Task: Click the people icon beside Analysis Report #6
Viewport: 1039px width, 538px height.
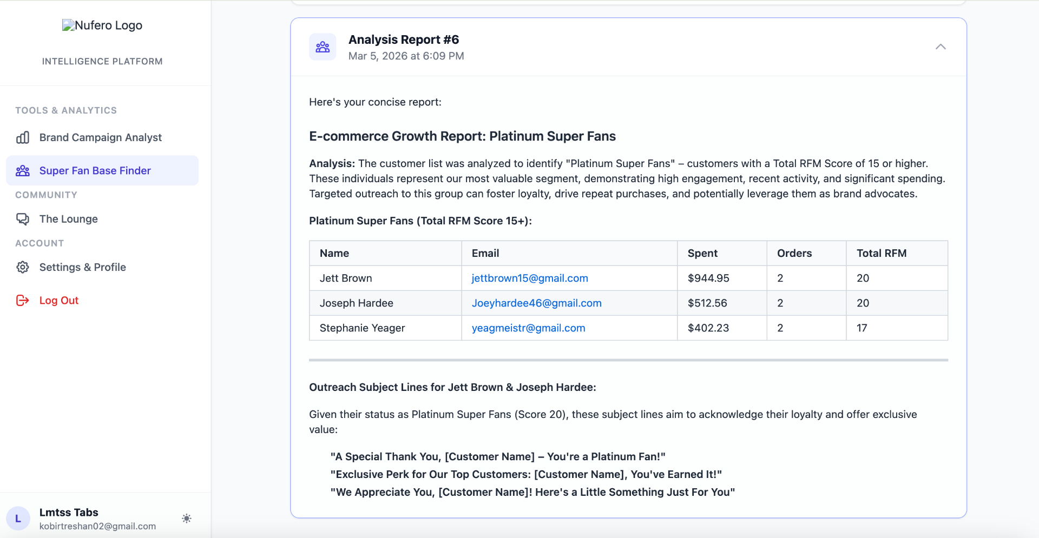Action: [323, 47]
